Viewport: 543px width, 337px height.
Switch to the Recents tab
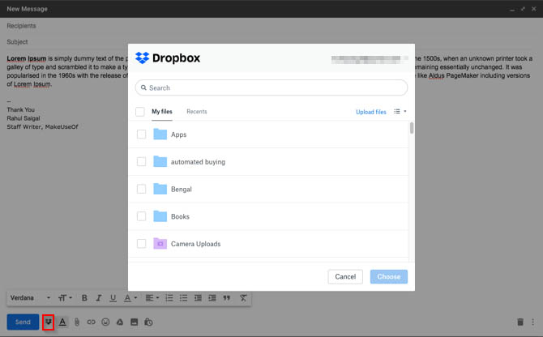(x=196, y=112)
